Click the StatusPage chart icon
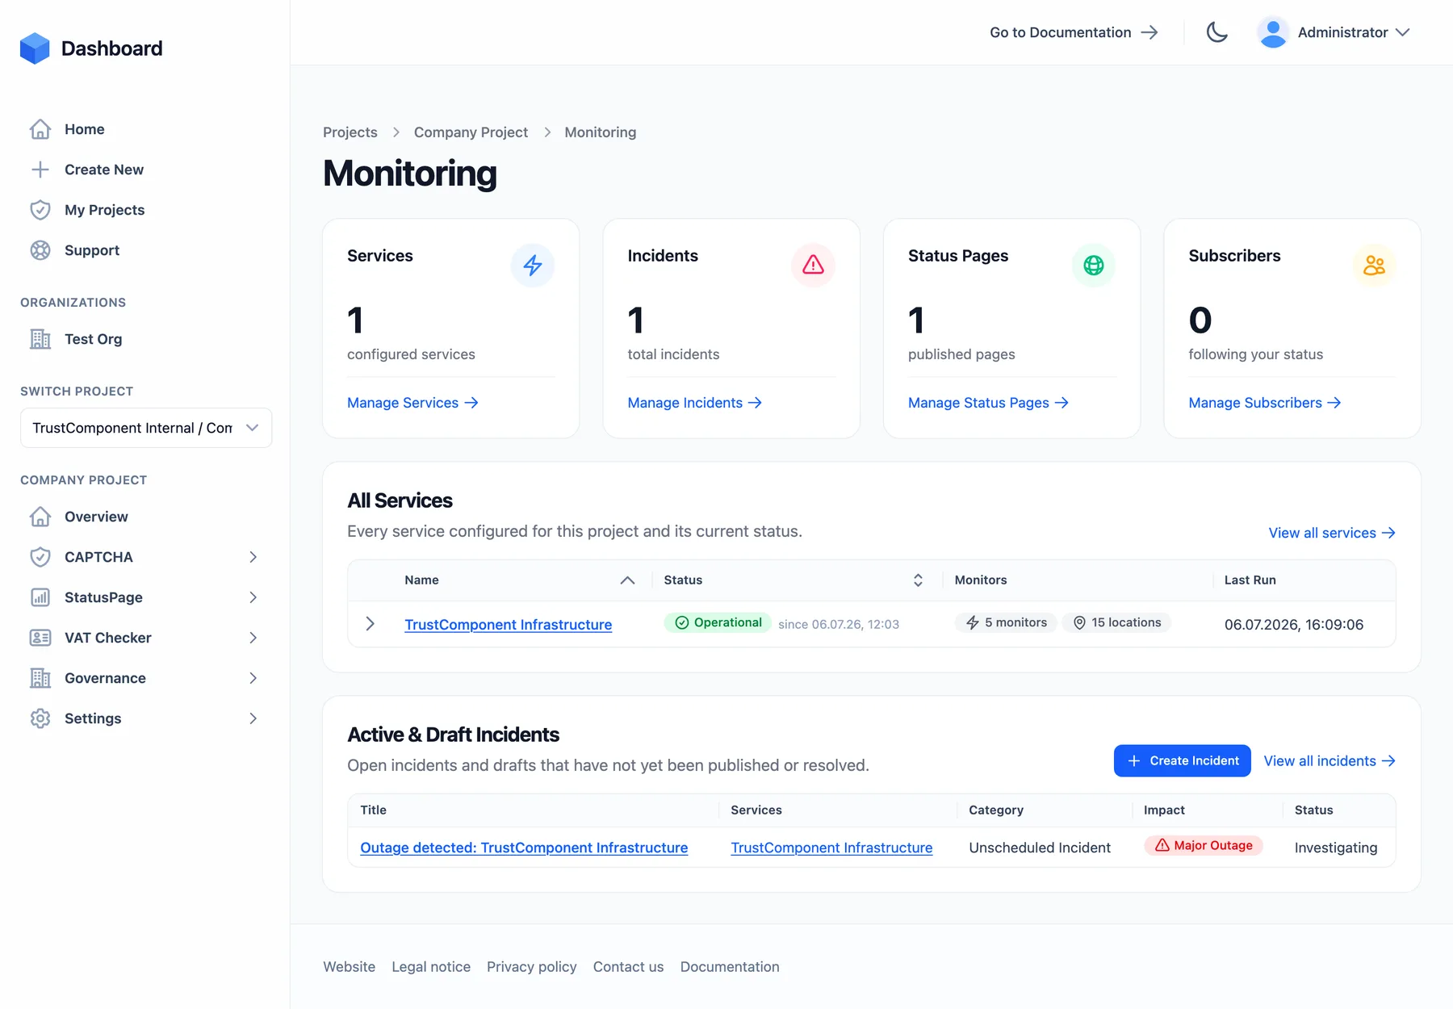 (x=40, y=597)
